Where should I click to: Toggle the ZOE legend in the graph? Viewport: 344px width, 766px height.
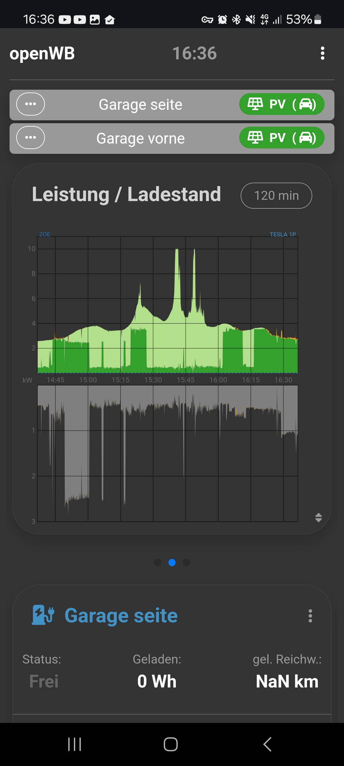(45, 234)
